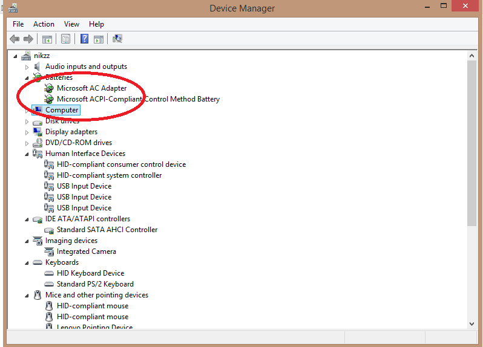Image resolution: width=483 pixels, height=347 pixels.
Task: Click the Back arrow toolbar icon
Action: point(15,39)
